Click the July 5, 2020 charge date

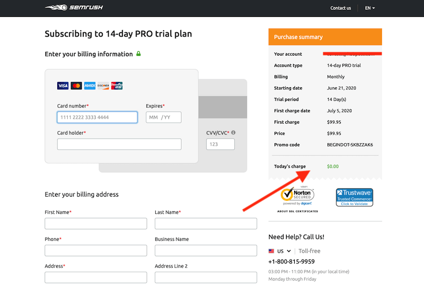339,111
